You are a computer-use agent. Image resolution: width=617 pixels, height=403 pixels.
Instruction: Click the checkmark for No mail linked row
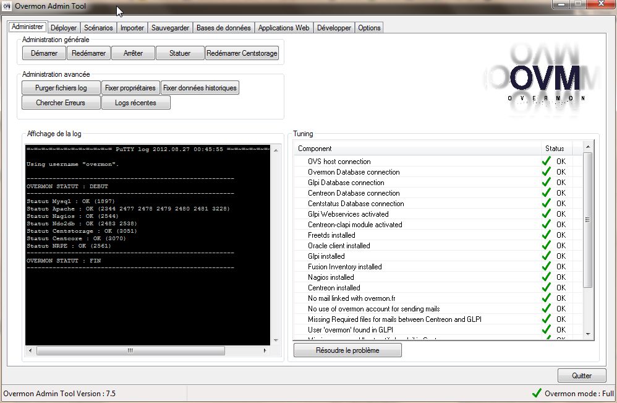546,298
